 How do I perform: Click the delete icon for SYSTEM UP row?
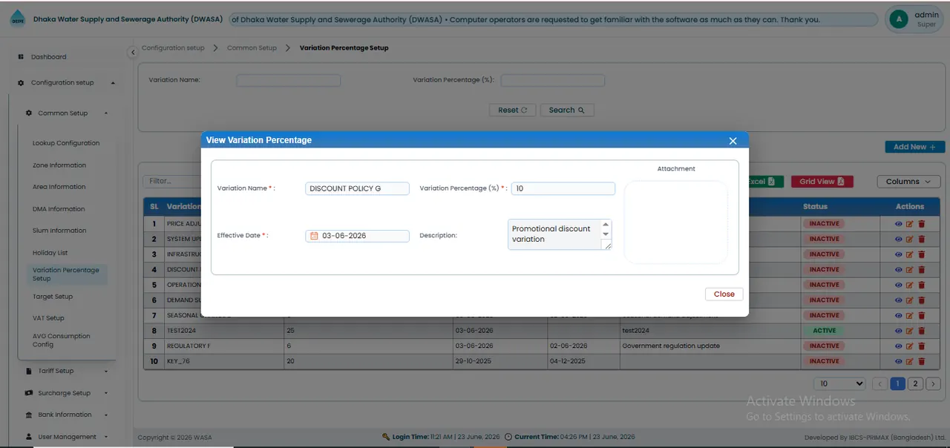[x=922, y=239]
